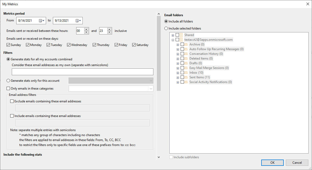Check the Shared folder checkbox

pos(177,35)
